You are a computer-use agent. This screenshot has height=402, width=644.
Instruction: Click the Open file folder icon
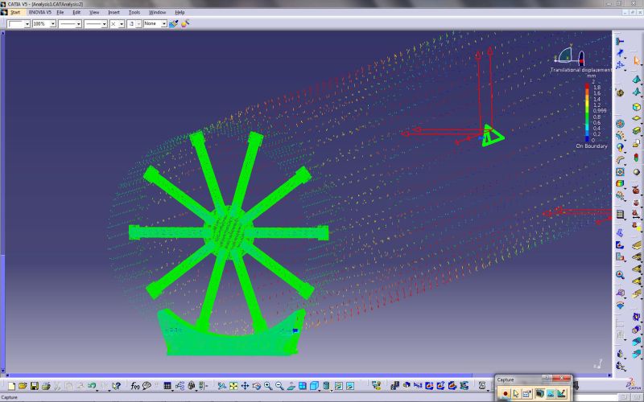[x=23, y=387]
